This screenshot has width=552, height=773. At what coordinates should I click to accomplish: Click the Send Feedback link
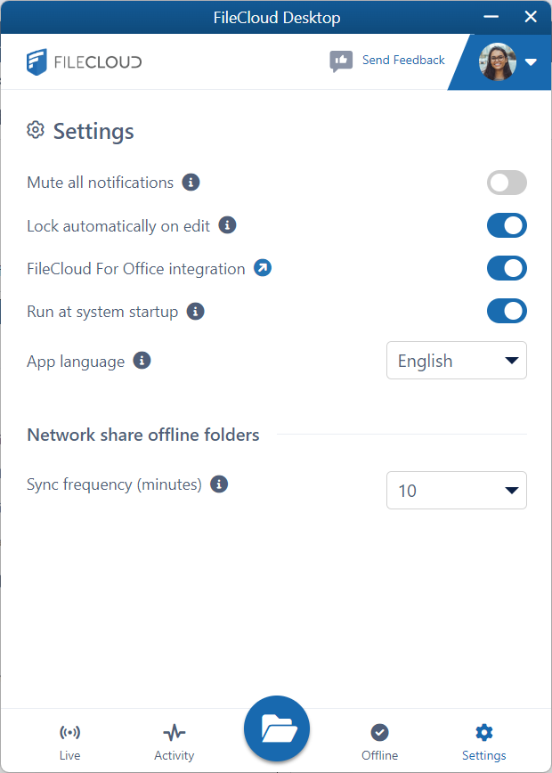pos(403,61)
